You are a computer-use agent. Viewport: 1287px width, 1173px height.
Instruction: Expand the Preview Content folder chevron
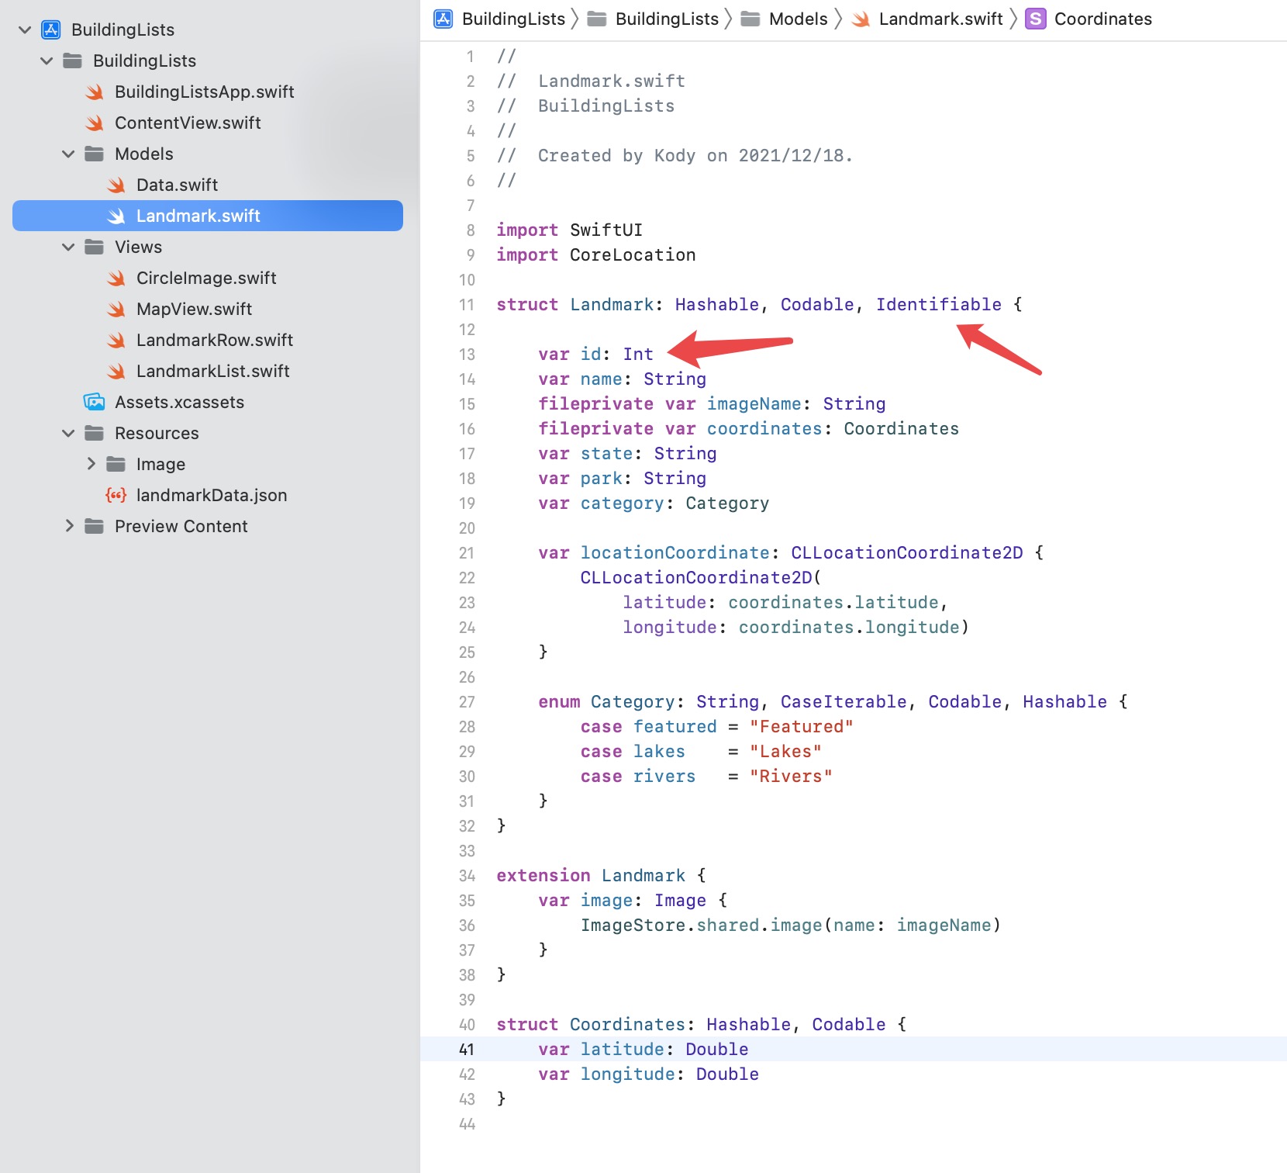coord(69,526)
